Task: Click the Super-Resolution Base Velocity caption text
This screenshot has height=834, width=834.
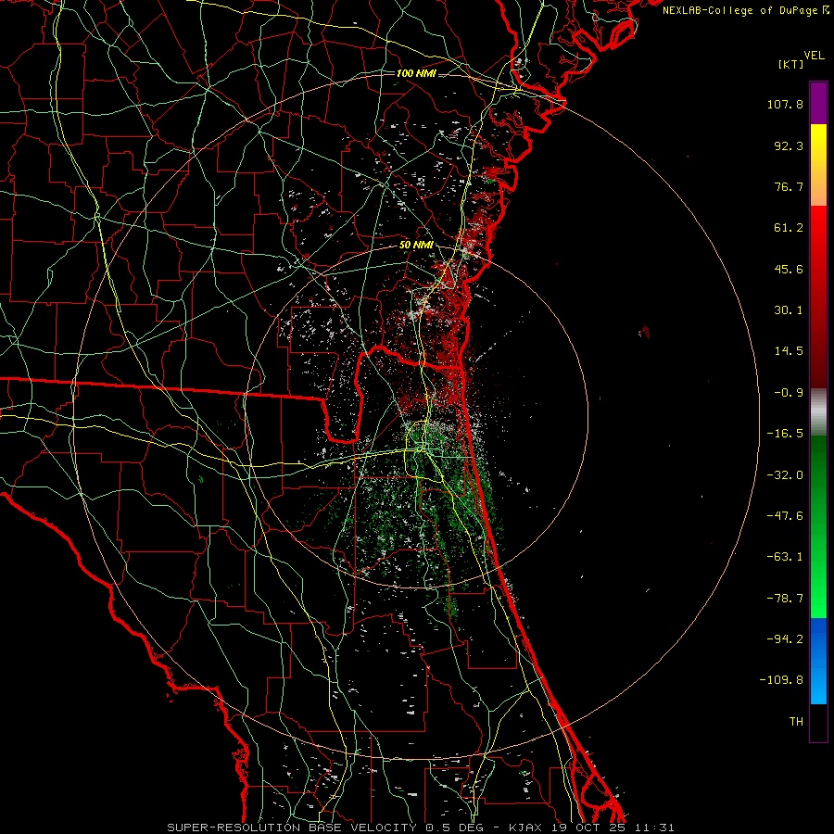Action: tap(420, 828)
